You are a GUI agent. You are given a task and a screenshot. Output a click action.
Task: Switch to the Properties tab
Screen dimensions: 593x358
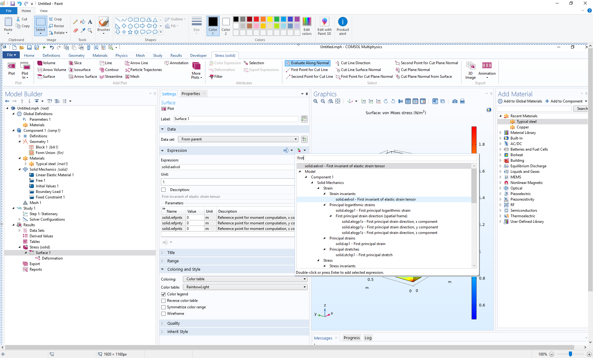[191, 94]
